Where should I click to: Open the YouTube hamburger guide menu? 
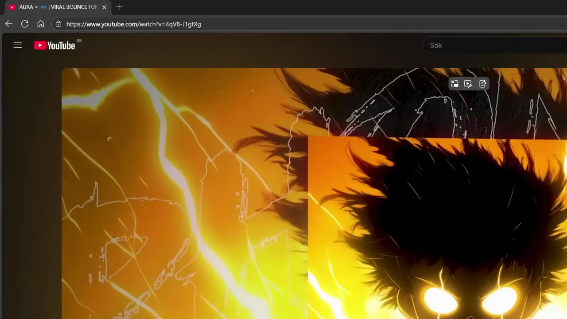(18, 45)
